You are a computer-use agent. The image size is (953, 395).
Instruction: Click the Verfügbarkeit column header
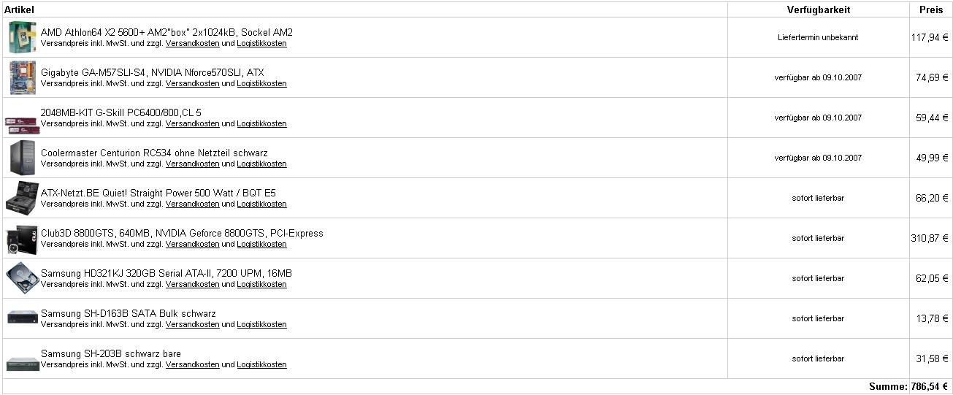tap(818, 9)
